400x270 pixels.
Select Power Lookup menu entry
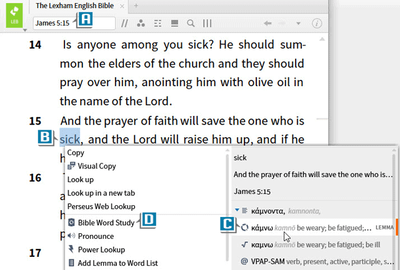[100, 249]
